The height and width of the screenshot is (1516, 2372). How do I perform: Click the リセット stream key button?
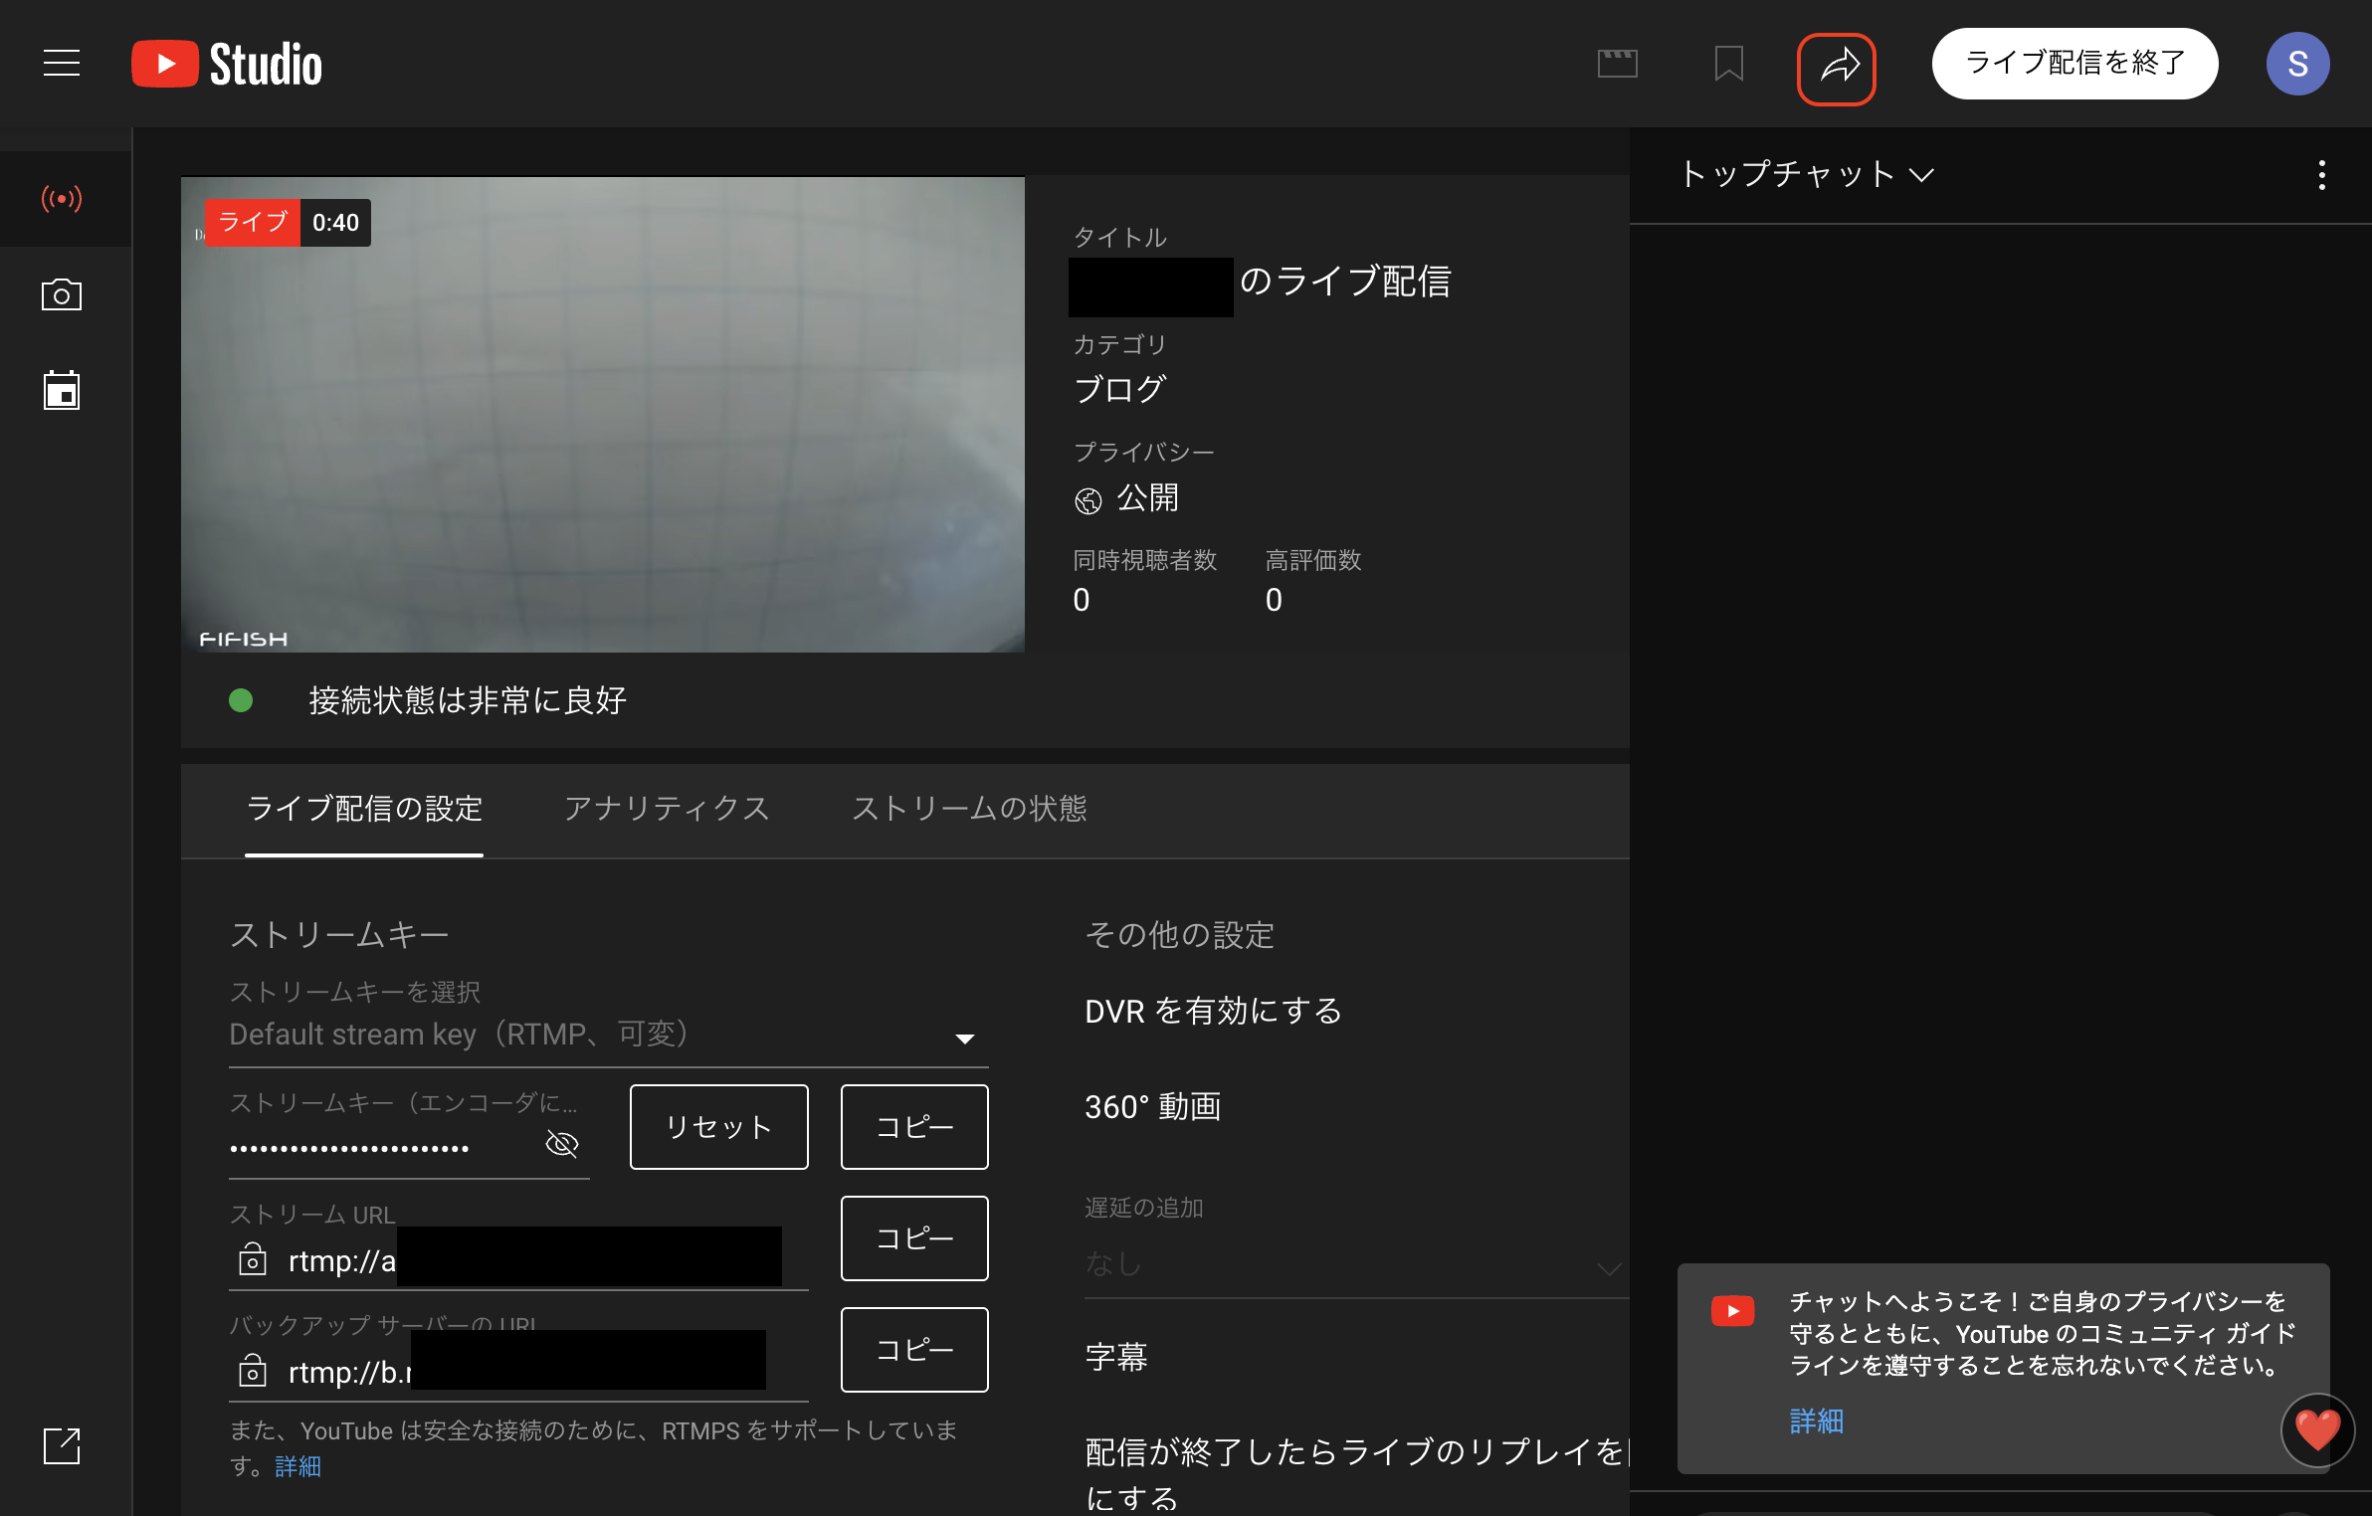(718, 1127)
